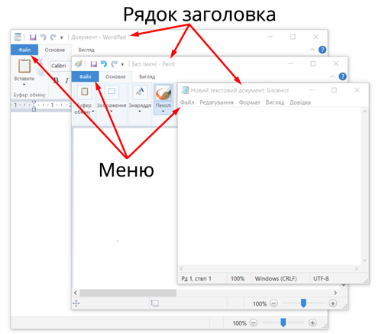
Task: Click the Знаряддя tools icon in Paint
Action: [140, 92]
